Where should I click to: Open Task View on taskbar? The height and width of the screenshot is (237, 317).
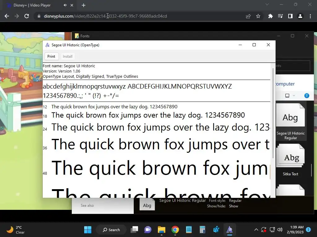(134, 230)
